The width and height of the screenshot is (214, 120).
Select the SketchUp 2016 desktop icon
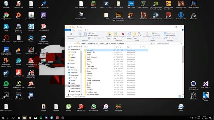[81, 107]
